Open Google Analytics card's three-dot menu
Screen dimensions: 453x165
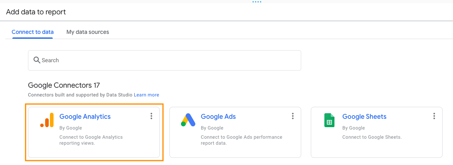tap(151, 116)
